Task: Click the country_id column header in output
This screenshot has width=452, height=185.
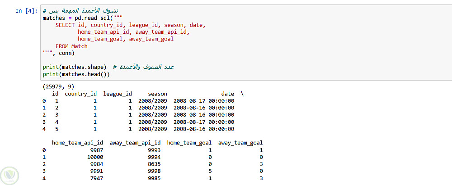Action: pyautogui.click(x=80, y=94)
